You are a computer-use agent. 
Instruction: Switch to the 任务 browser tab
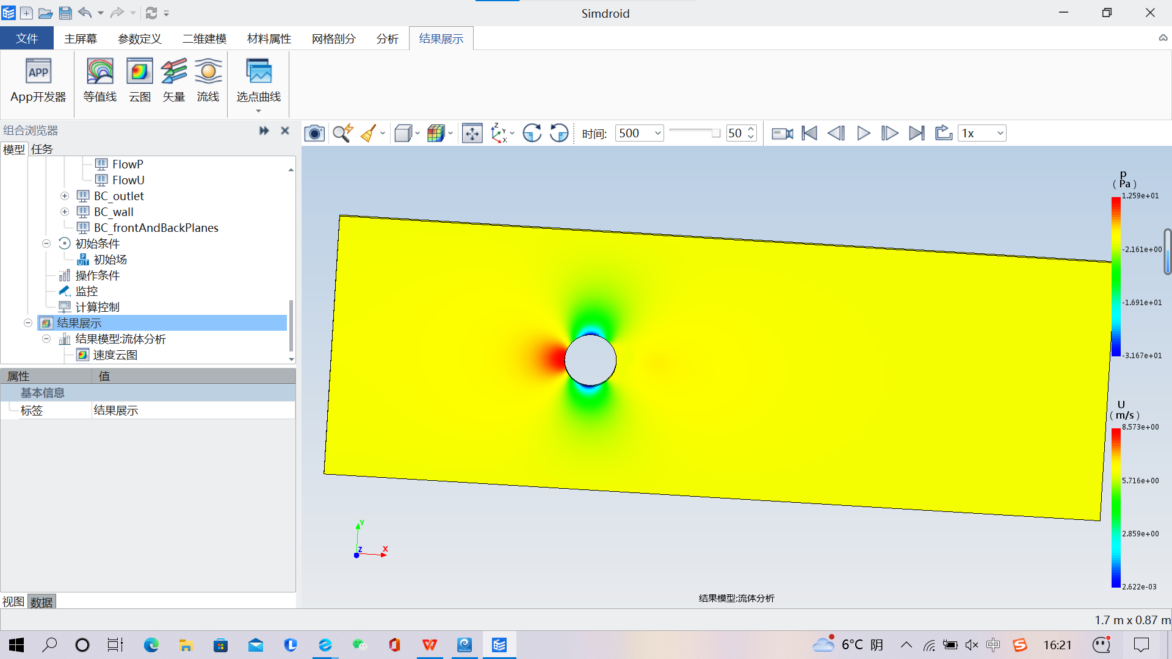click(42, 149)
